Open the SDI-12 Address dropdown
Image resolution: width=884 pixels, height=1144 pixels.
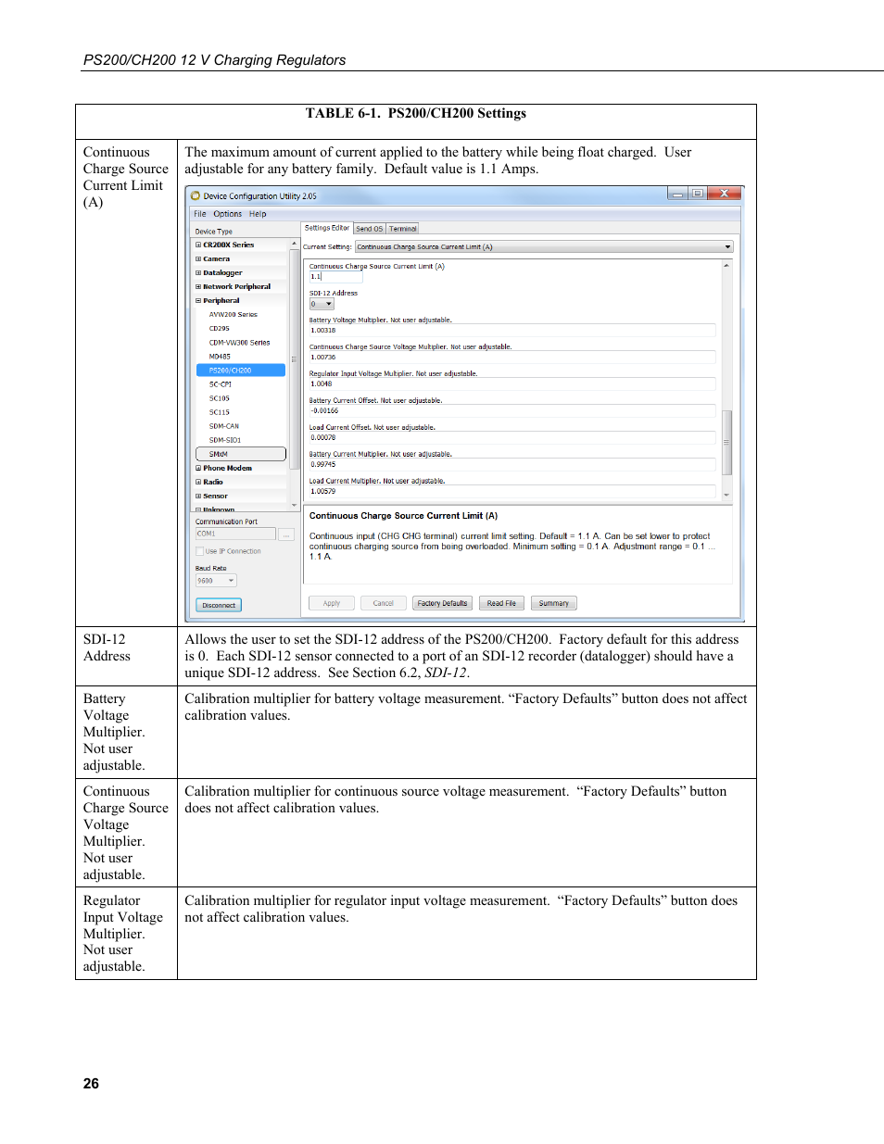coord(322,304)
